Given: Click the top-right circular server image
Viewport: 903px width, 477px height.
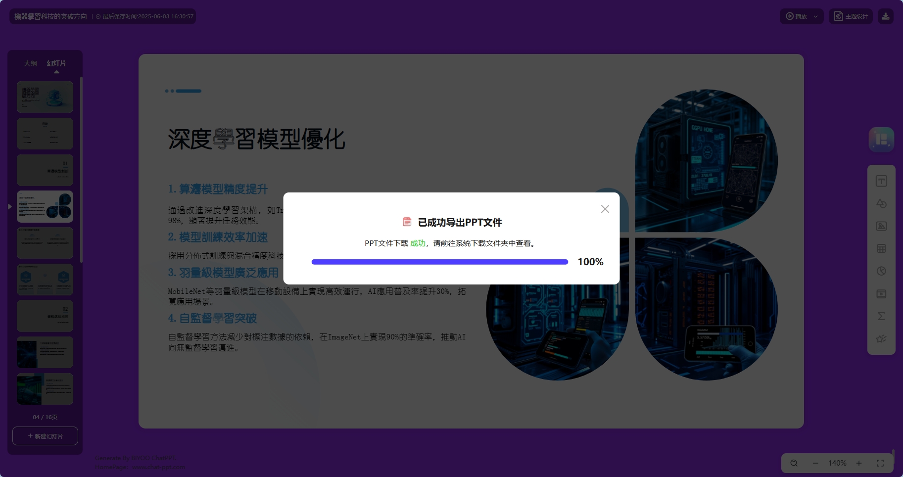Looking at the screenshot, I should click(707, 161).
